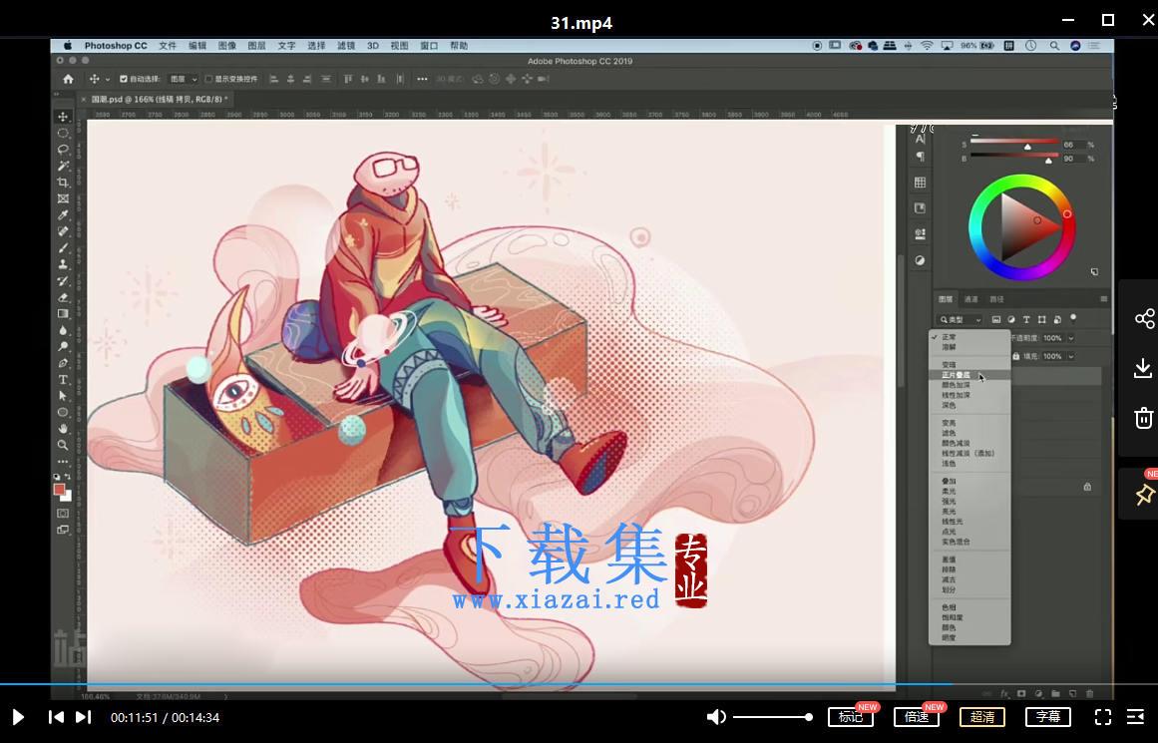This screenshot has width=1158, height=743.
Task: Select the Type tool
Action: click(63, 380)
